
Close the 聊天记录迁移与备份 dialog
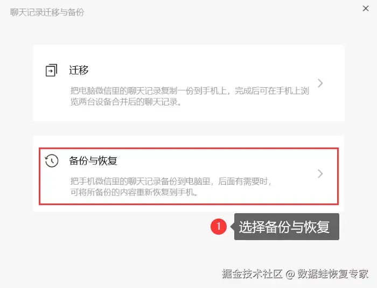366,9
